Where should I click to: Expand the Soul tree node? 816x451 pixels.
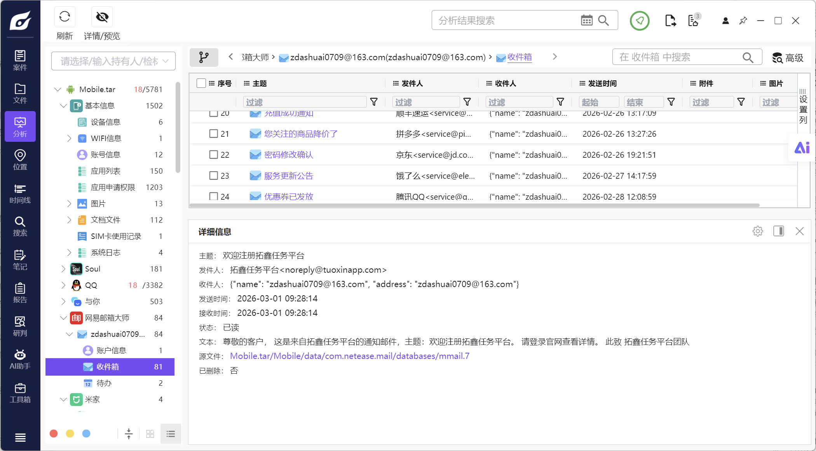(63, 269)
